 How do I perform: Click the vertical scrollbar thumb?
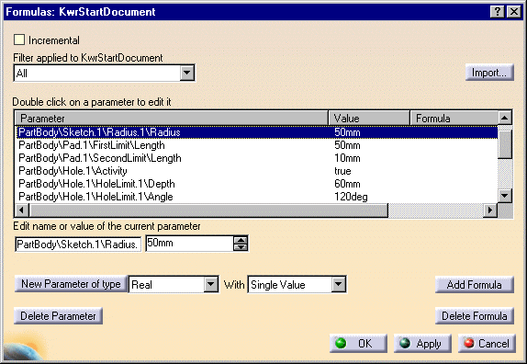click(x=505, y=144)
